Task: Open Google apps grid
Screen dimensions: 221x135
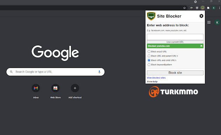Action: pyautogui.click(x=209, y=22)
